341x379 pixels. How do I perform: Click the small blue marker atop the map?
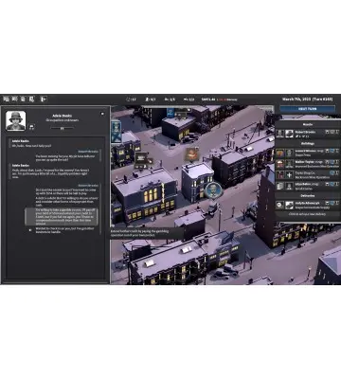pyautogui.click(x=170, y=112)
